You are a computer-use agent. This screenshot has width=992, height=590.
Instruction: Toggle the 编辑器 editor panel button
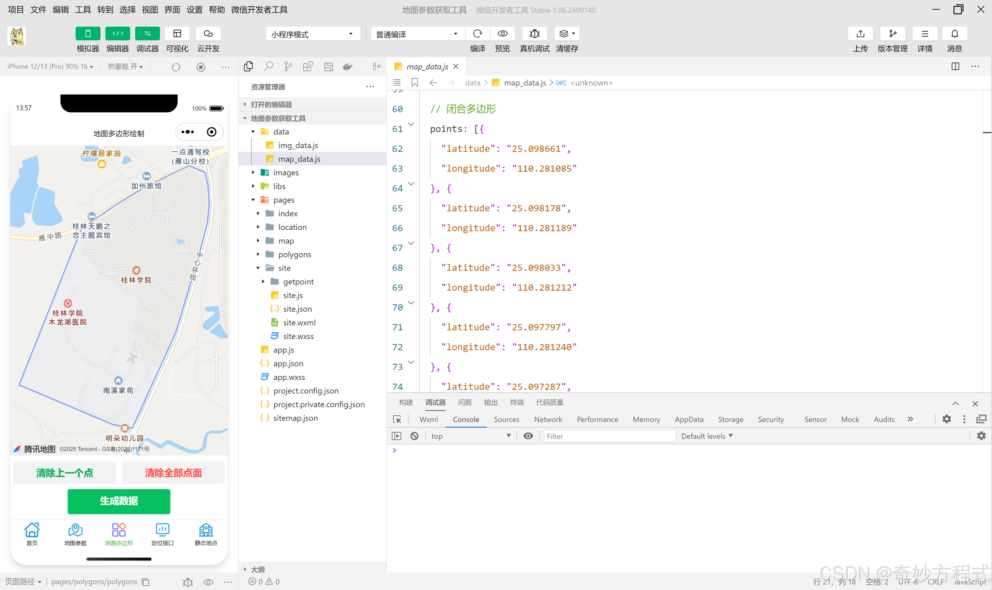pos(117,34)
